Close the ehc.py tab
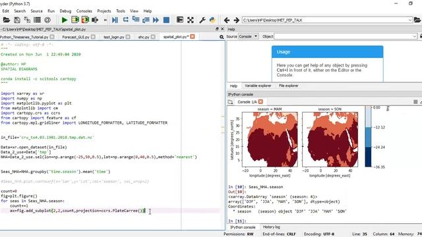Viewport: 422px width, 237px height. point(153,37)
